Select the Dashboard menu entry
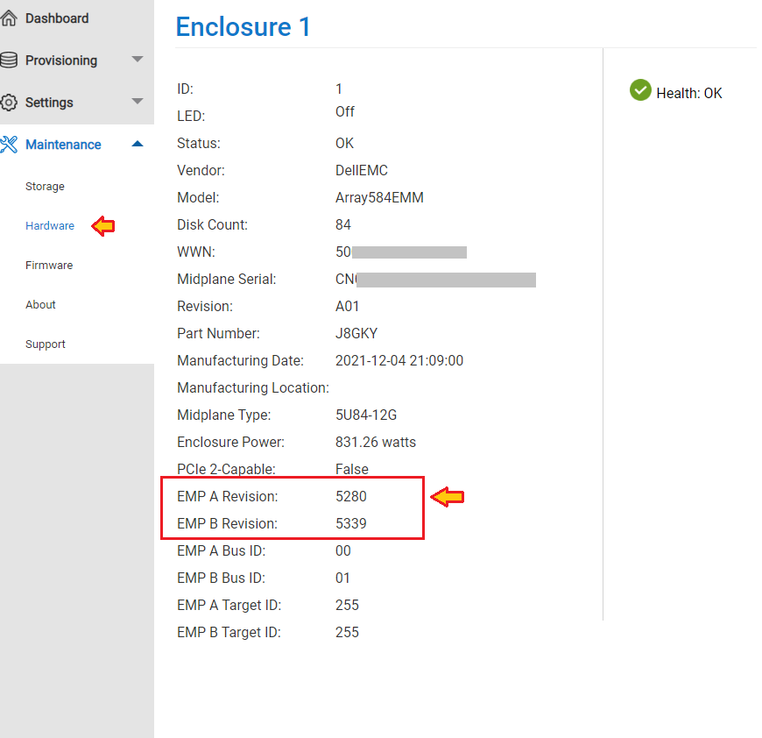 (57, 18)
